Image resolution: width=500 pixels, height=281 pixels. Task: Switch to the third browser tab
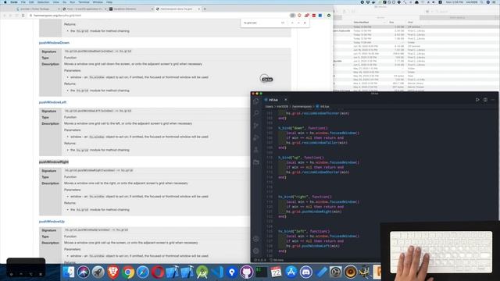[x=130, y=9]
